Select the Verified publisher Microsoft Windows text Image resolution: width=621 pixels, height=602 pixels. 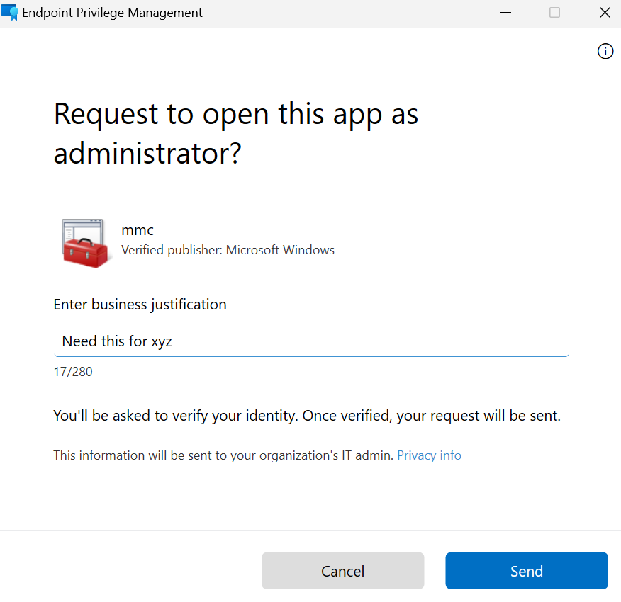[228, 249]
